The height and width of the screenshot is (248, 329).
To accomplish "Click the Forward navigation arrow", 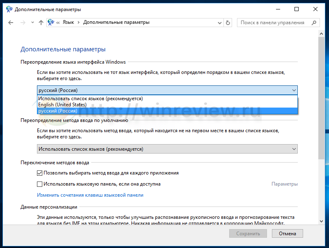I will (23, 23).
